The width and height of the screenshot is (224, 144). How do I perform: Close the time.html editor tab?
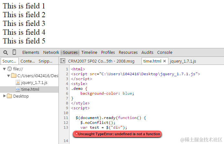[x=165, y=61]
